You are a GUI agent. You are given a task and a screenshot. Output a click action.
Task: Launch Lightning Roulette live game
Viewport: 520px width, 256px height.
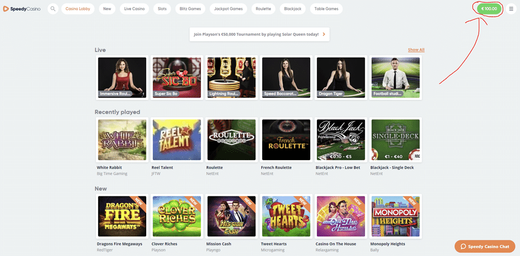232,78
